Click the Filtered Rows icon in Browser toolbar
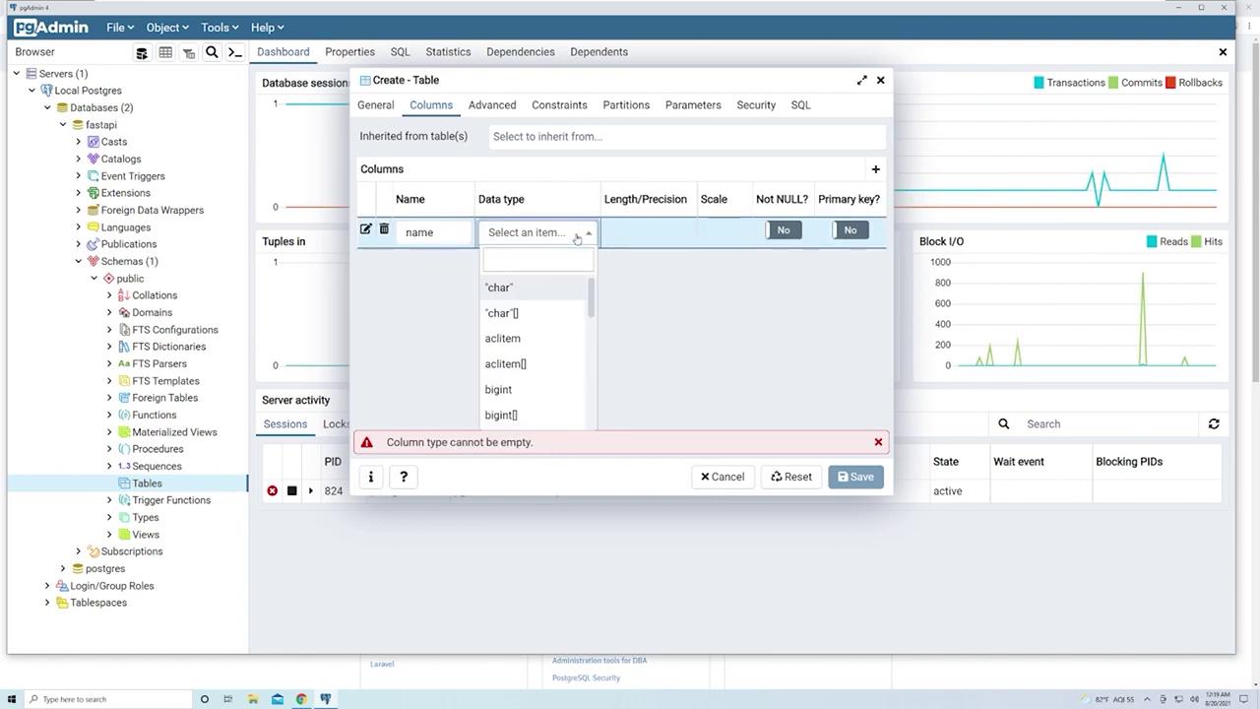 (189, 52)
